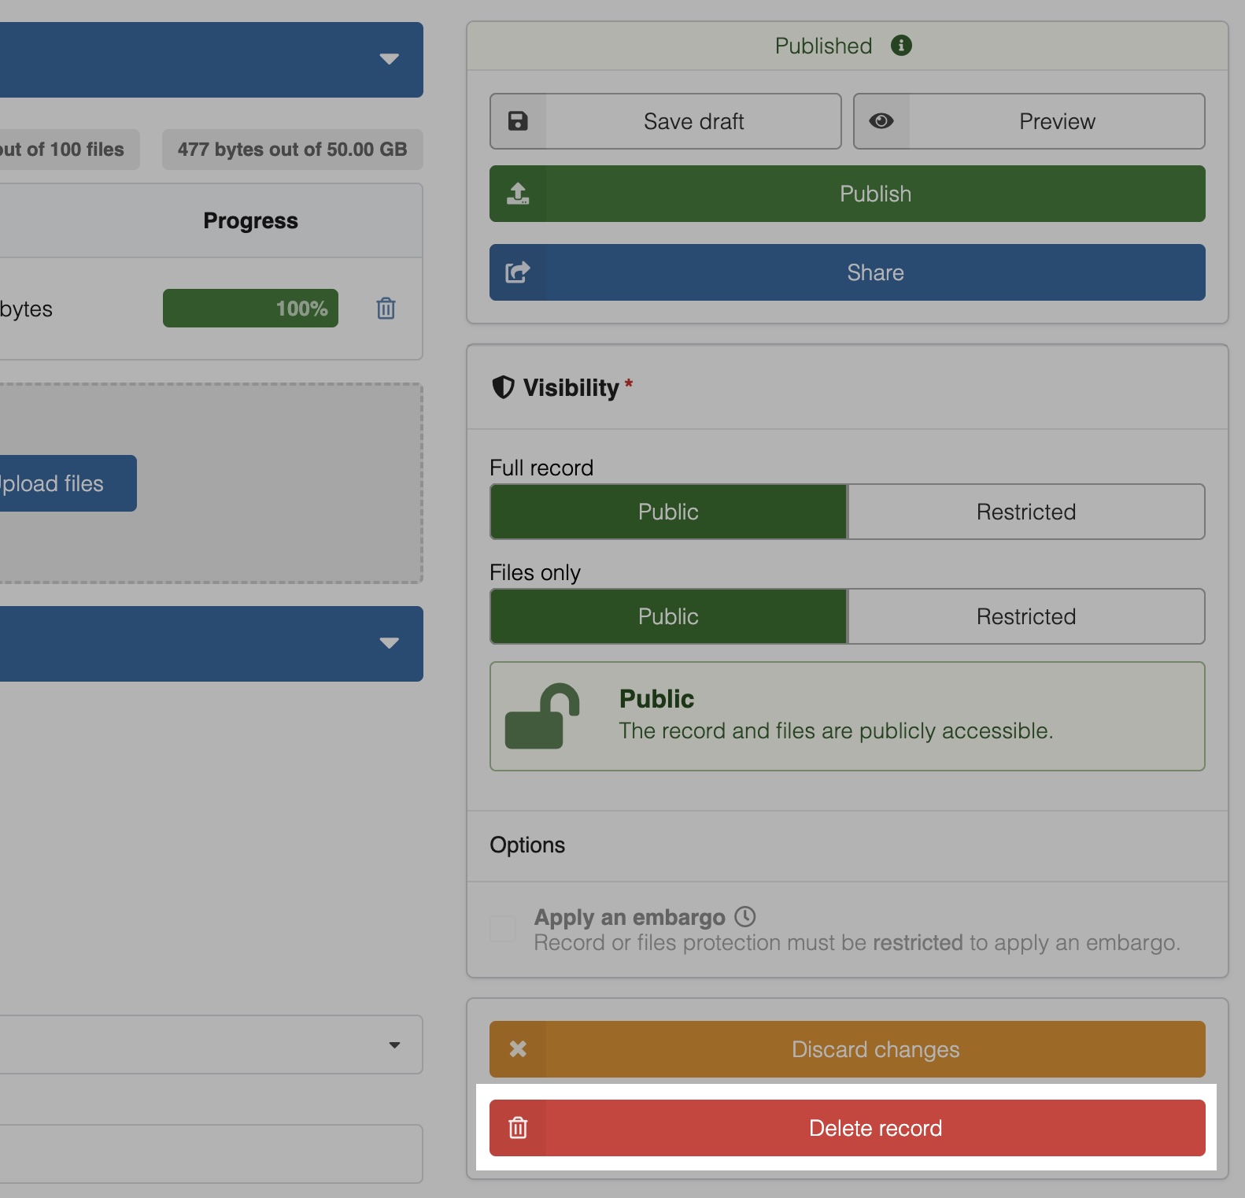Click the Published status info icon

tap(901, 46)
